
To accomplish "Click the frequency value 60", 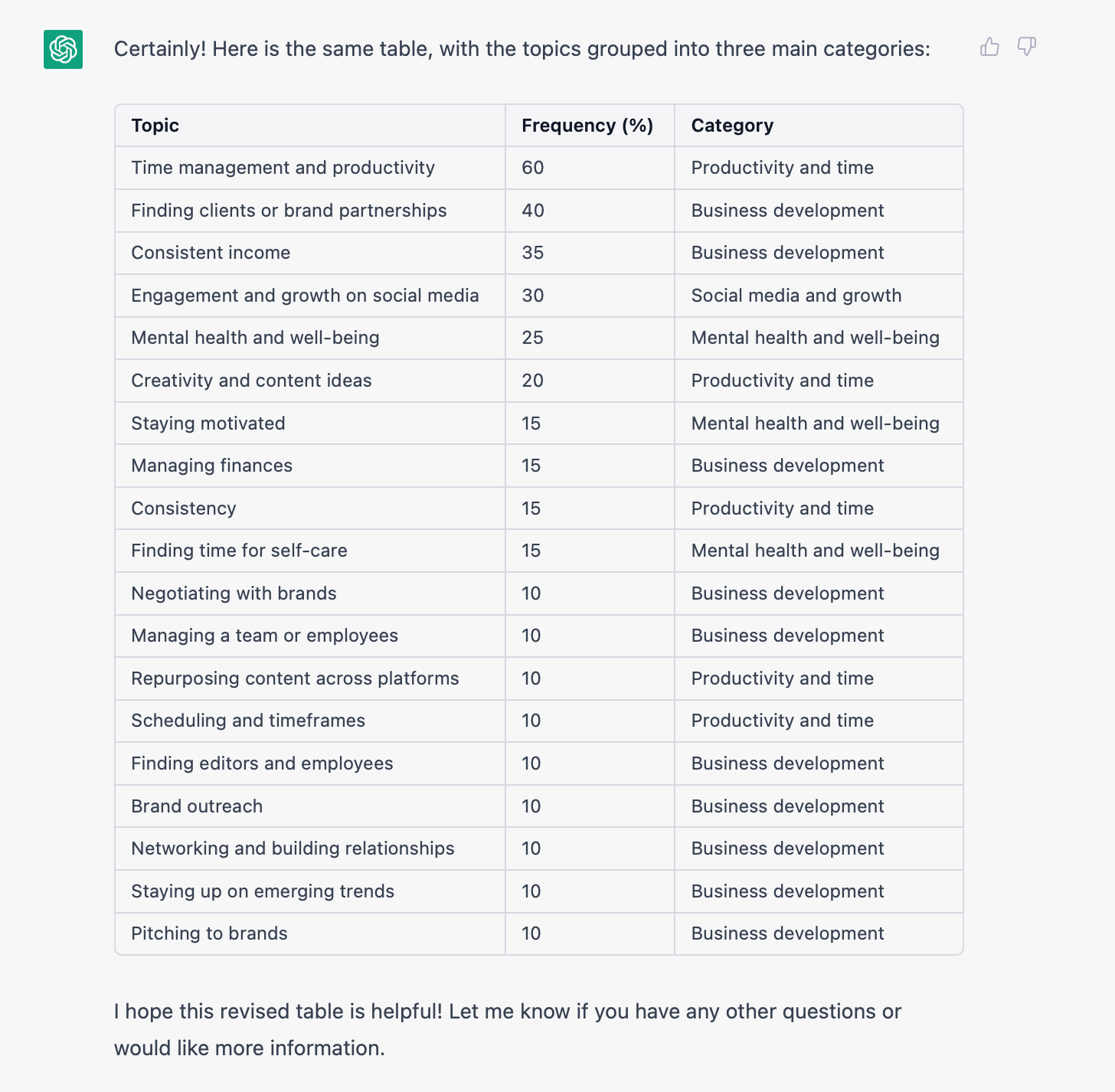I will (x=532, y=168).
